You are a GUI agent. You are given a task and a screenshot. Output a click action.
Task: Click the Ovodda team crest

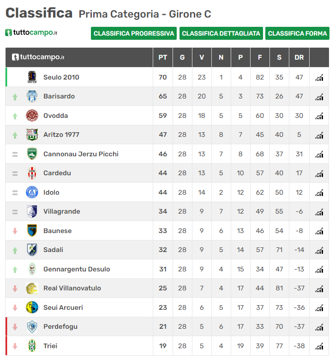click(32, 116)
